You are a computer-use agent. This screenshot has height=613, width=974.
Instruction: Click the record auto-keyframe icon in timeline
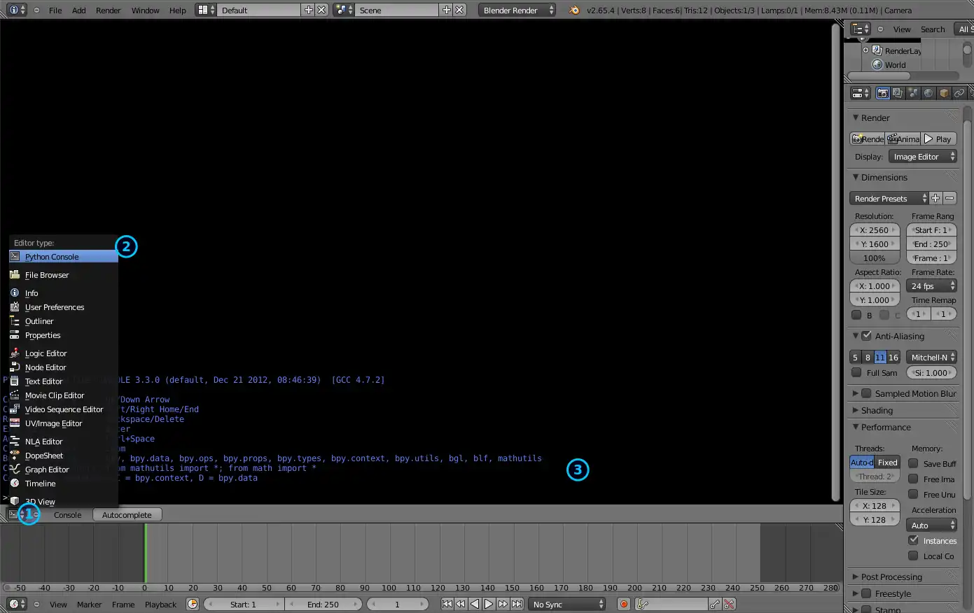tap(623, 604)
